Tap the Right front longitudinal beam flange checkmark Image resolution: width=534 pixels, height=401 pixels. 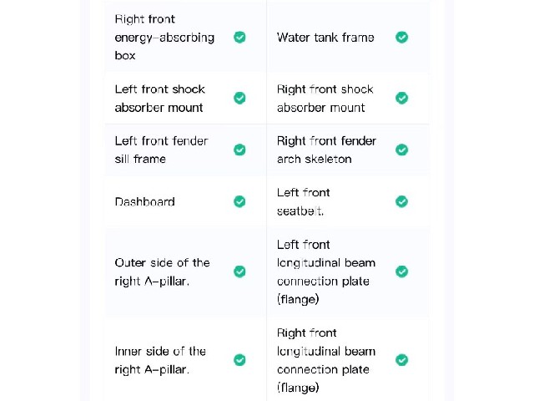click(401, 360)
